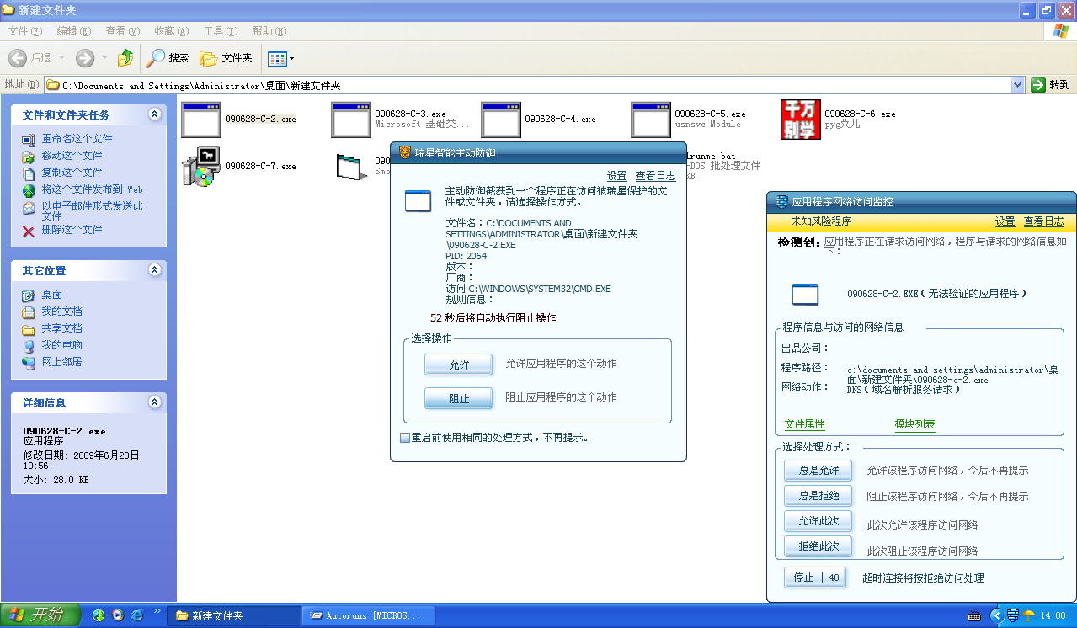This screenshot has width=1077, height=628.
Task: Open the Edit (编辑) menu
Action: pyautogui.click(x=73, y=31)
